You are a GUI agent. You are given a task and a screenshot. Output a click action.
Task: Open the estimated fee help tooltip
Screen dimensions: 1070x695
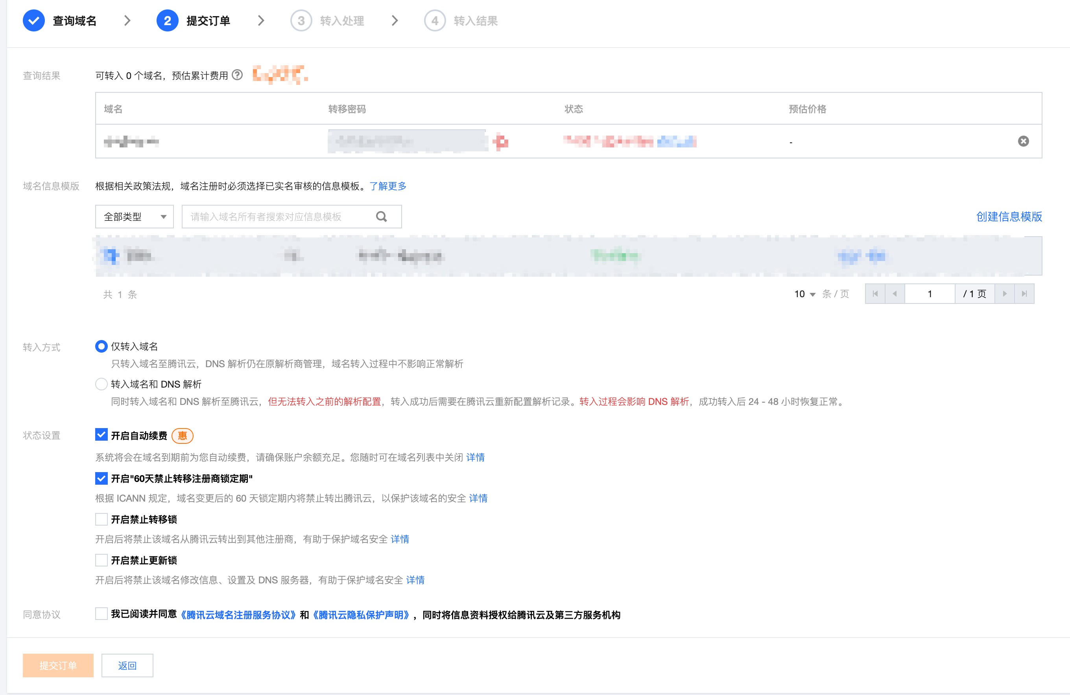[238, 75]
